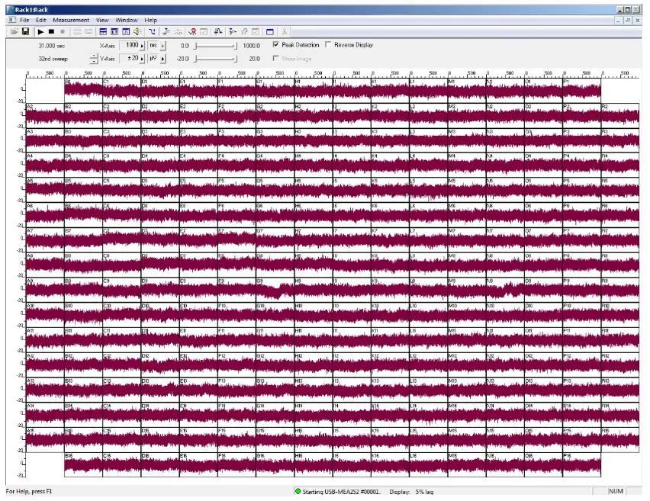Click the 32nd sweep label
The image size is (650, 501).
[53, 59]
